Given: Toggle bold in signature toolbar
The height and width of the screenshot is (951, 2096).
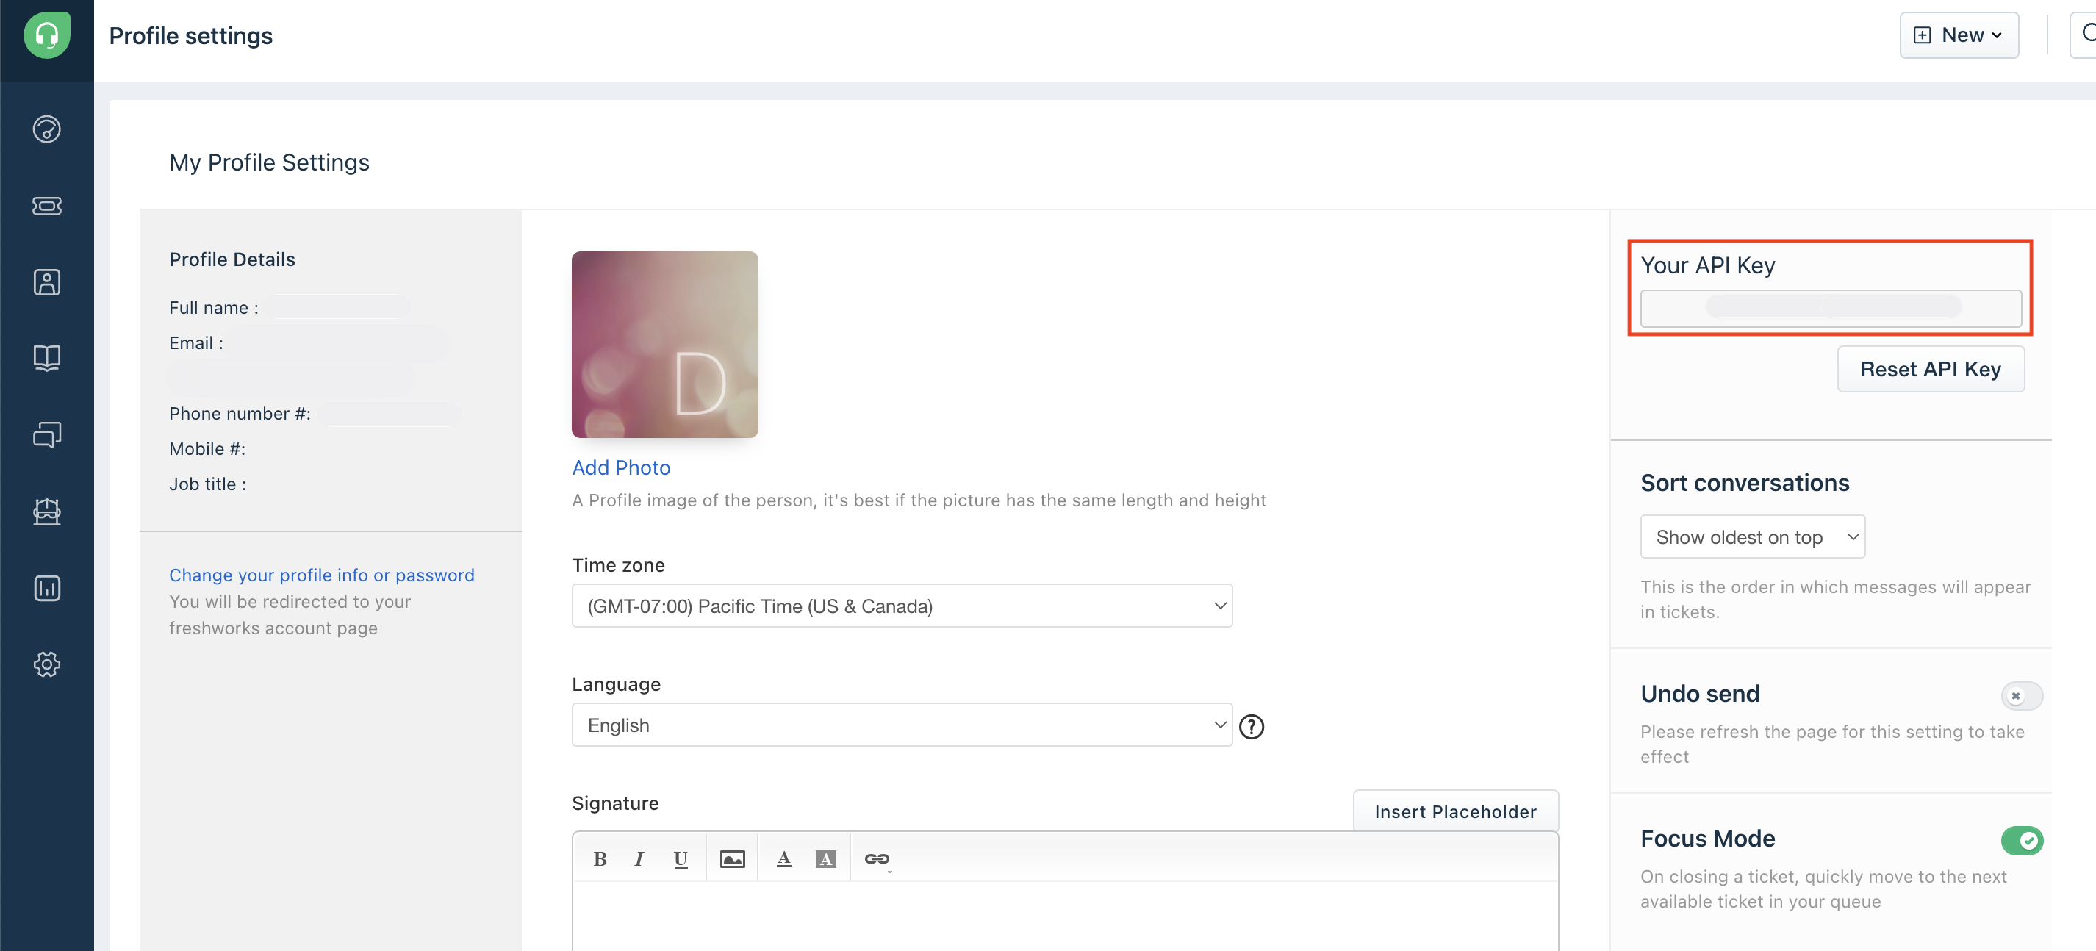Looking at the screenshot, I should click(x=600, y=858).
